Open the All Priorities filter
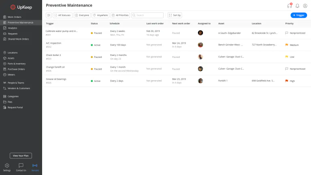The image size is (311, 175). [x=120, y=15]
